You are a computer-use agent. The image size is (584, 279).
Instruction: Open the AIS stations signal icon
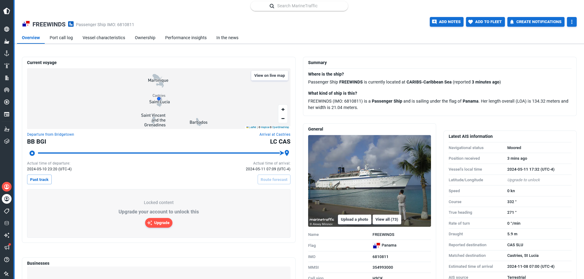click(x=7, y=90)
